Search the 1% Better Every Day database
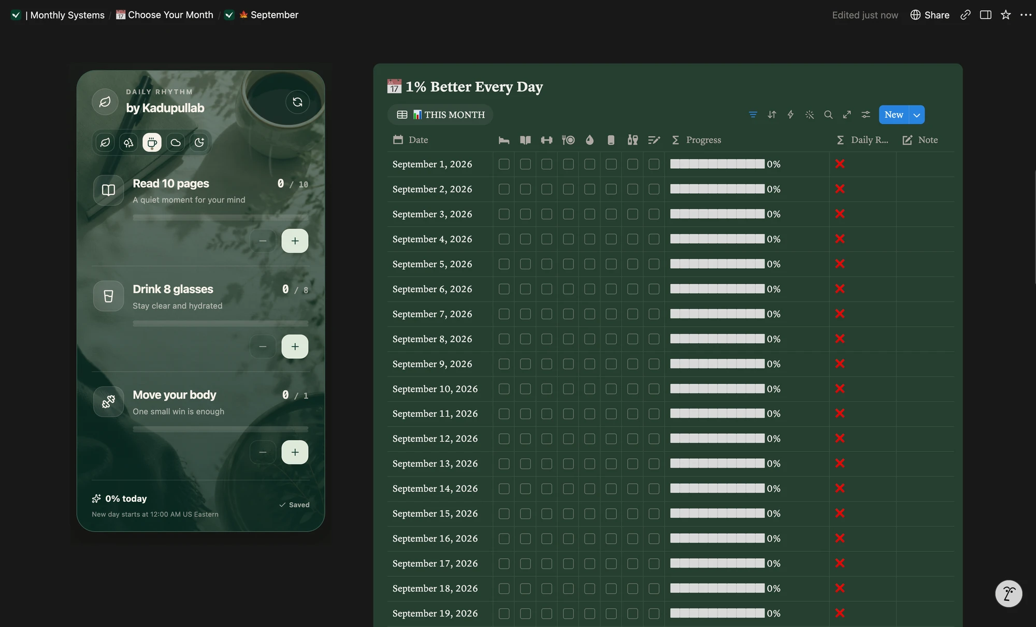Viewport: 1036px width, 627px height. [x=828, y=115]
